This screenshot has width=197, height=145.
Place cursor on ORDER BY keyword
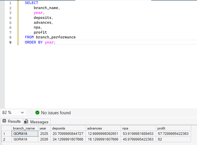tap(34, 42)
